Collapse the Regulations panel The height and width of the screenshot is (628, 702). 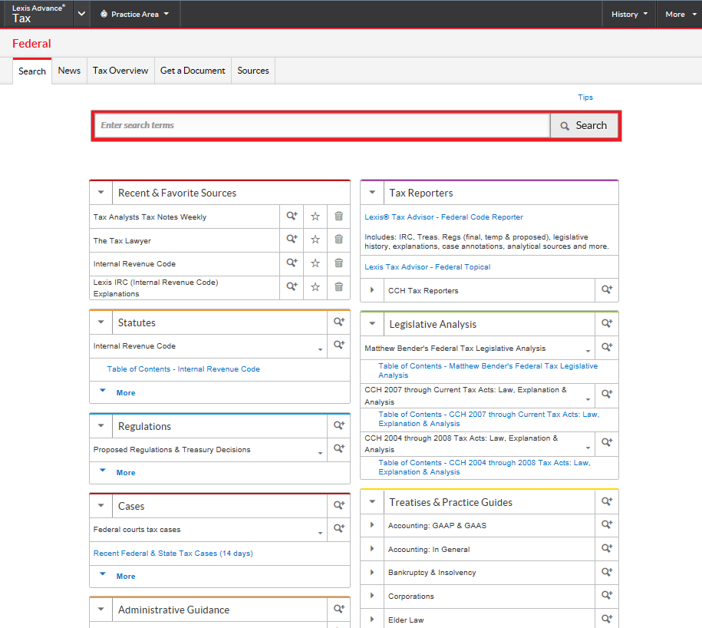101,425
